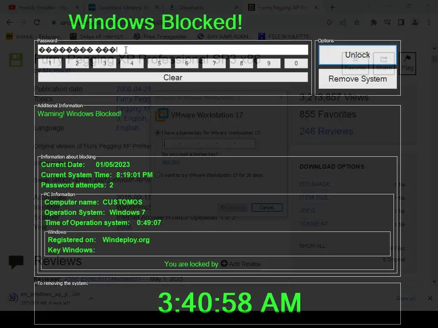The image size is (438, 328).
Task: Select the ITEM TILE download option
Action: [x=314, y=197]
